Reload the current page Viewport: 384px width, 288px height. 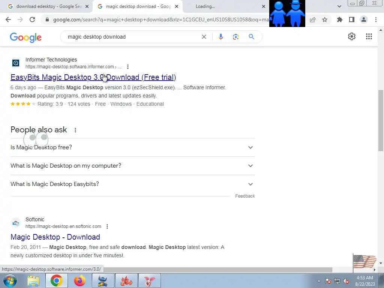pyautogui.click(x=32, y=19)
